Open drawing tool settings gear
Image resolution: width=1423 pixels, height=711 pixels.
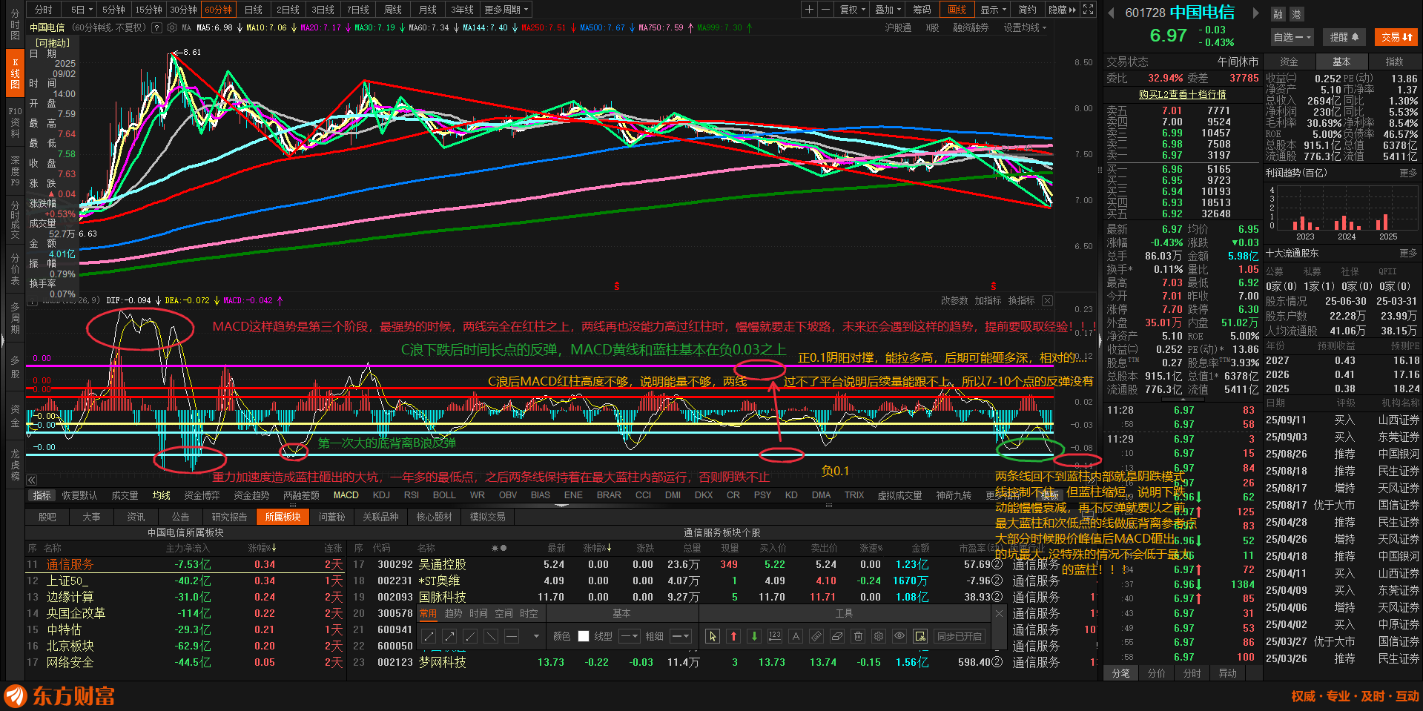coord(879,636)
